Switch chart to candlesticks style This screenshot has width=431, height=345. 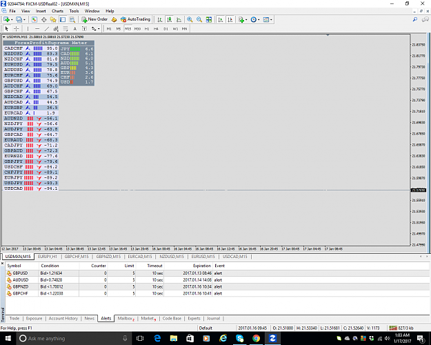click(170, 19)
